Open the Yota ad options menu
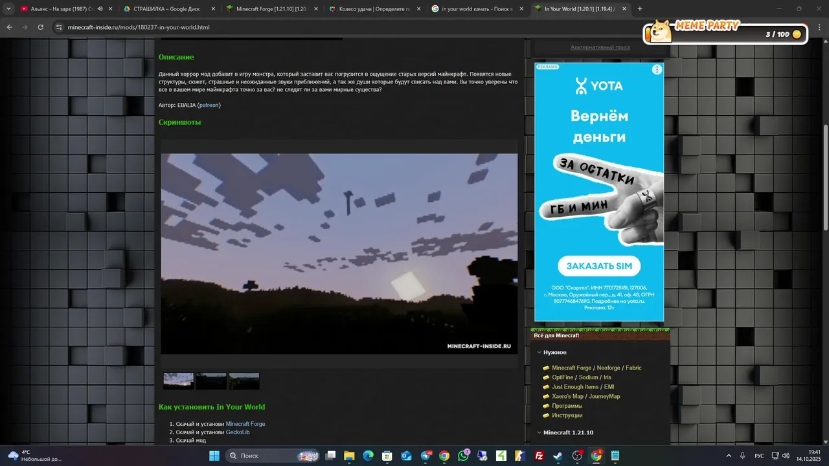This screenshot has height=466, width=829. point(657,69)
